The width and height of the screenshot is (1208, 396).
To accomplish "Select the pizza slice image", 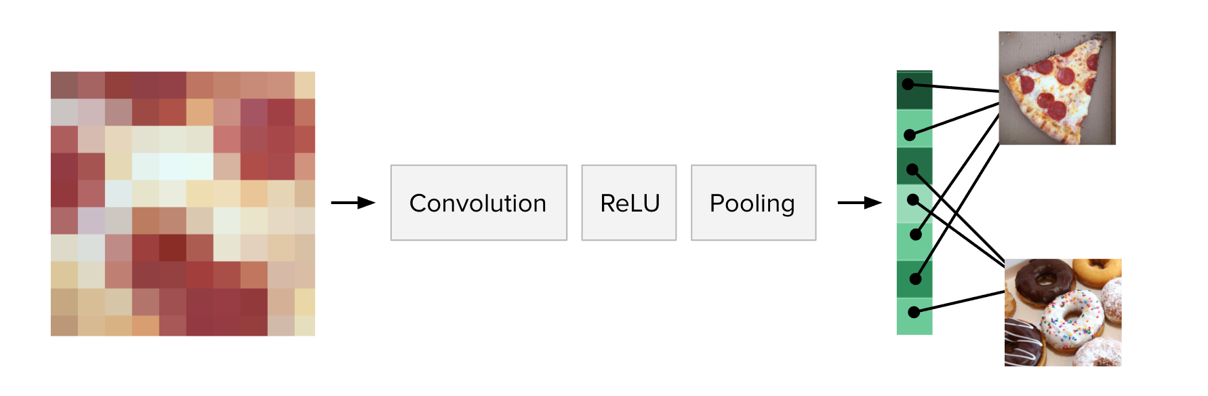I will tap(1057, 87).
